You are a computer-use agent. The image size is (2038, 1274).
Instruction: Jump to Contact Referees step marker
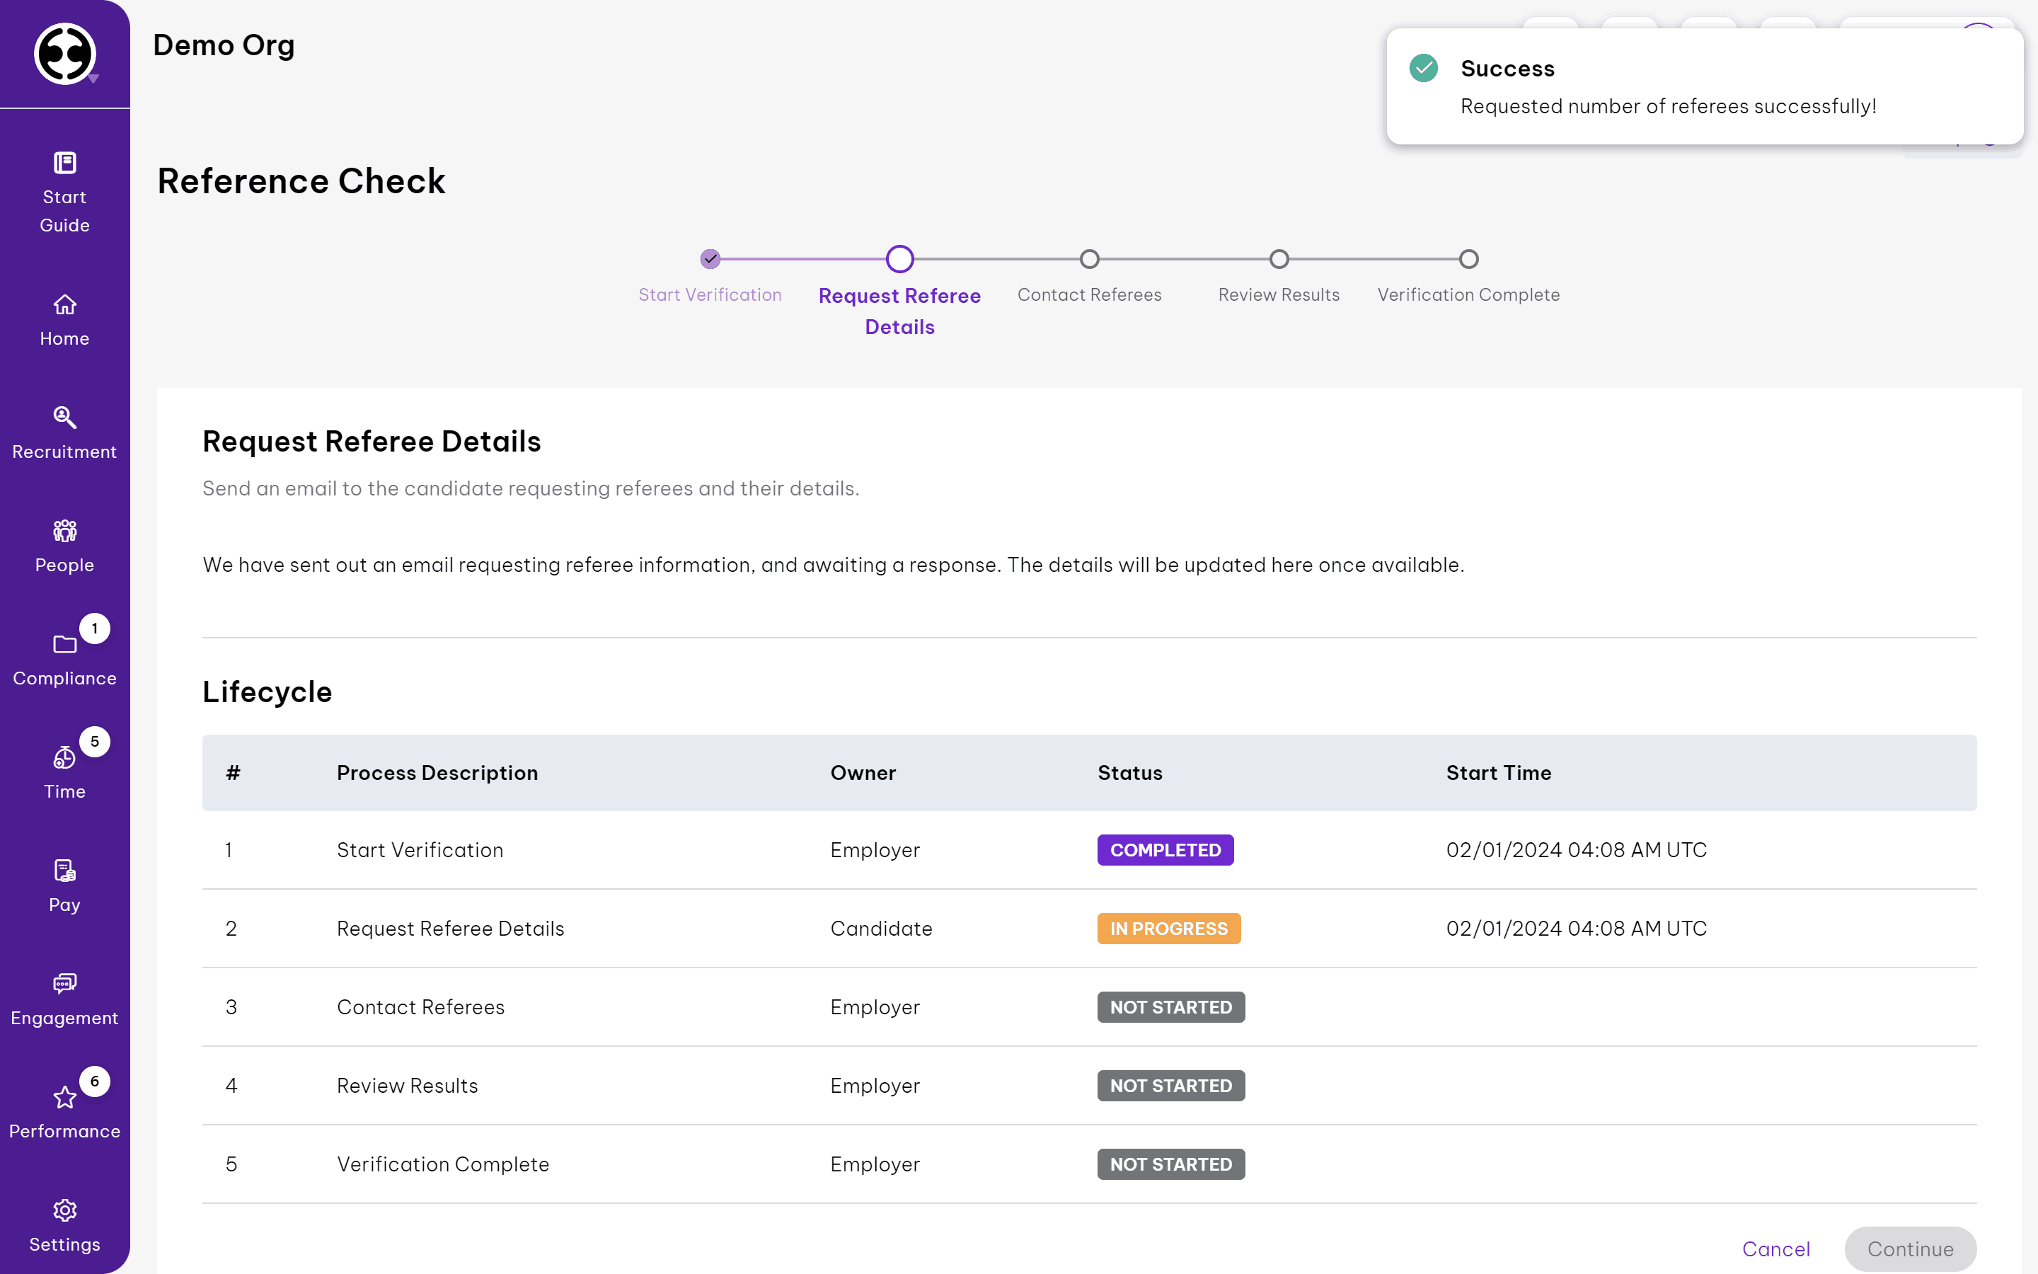1089,258
